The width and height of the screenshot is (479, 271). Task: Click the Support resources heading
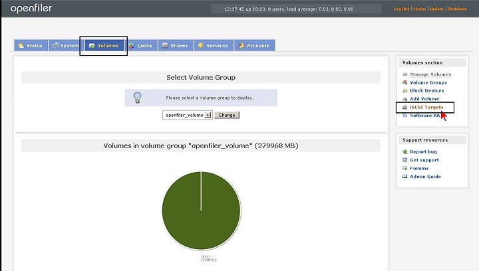pos(425,140)
